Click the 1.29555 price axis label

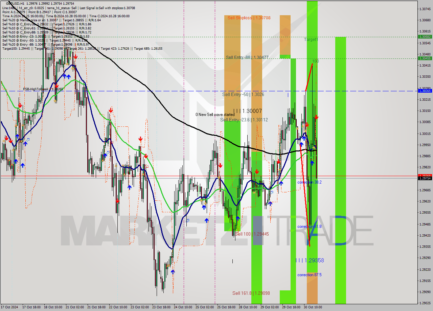click(x=425, y=213)
